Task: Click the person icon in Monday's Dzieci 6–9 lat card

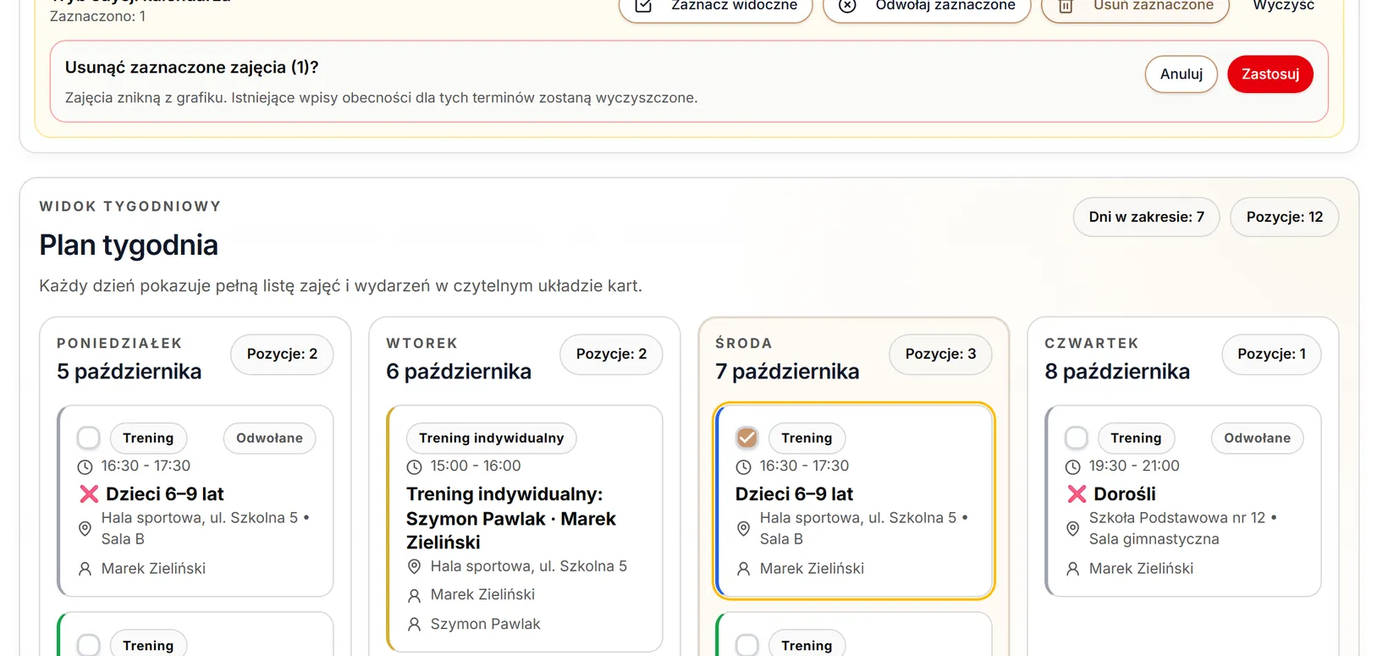Action: click(x=85, y=569)
